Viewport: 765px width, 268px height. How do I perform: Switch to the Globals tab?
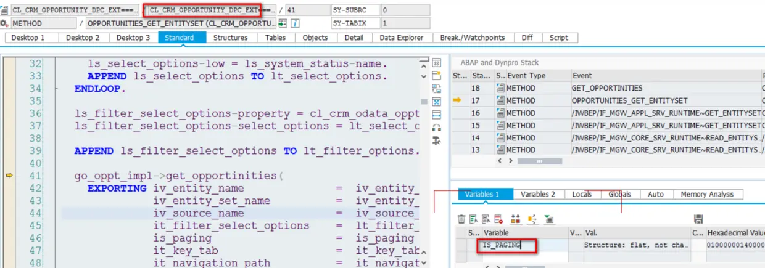(x=619, y=194)
